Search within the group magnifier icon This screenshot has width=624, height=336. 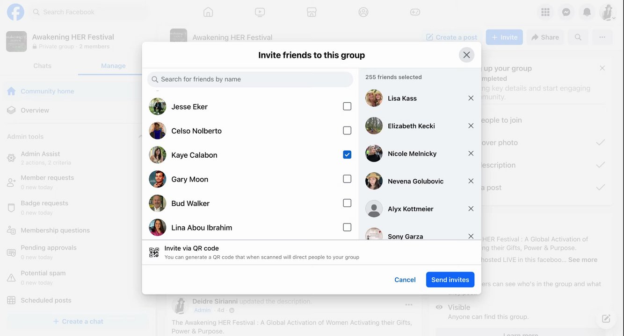(x=578, y=37)
